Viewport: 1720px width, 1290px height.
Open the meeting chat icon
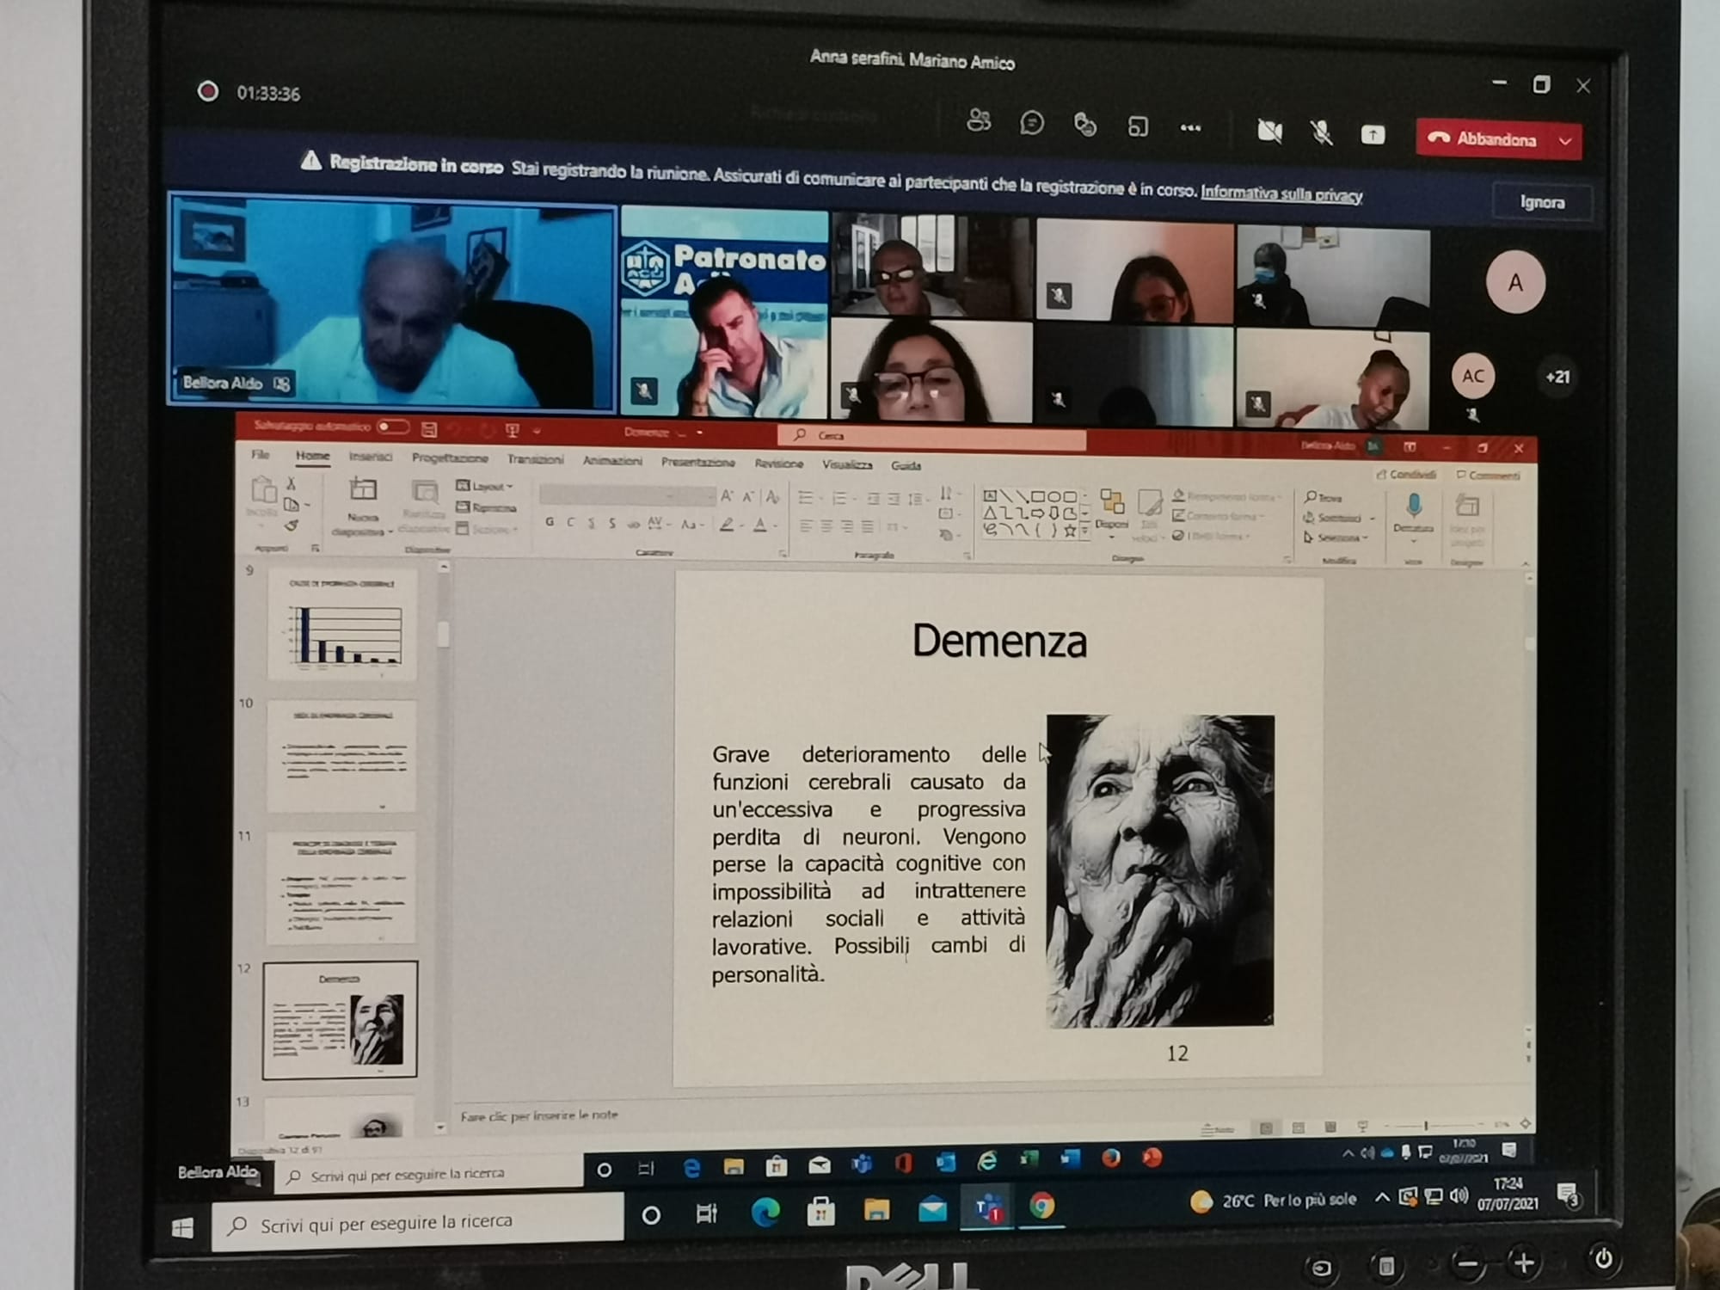coord(1031,124)
